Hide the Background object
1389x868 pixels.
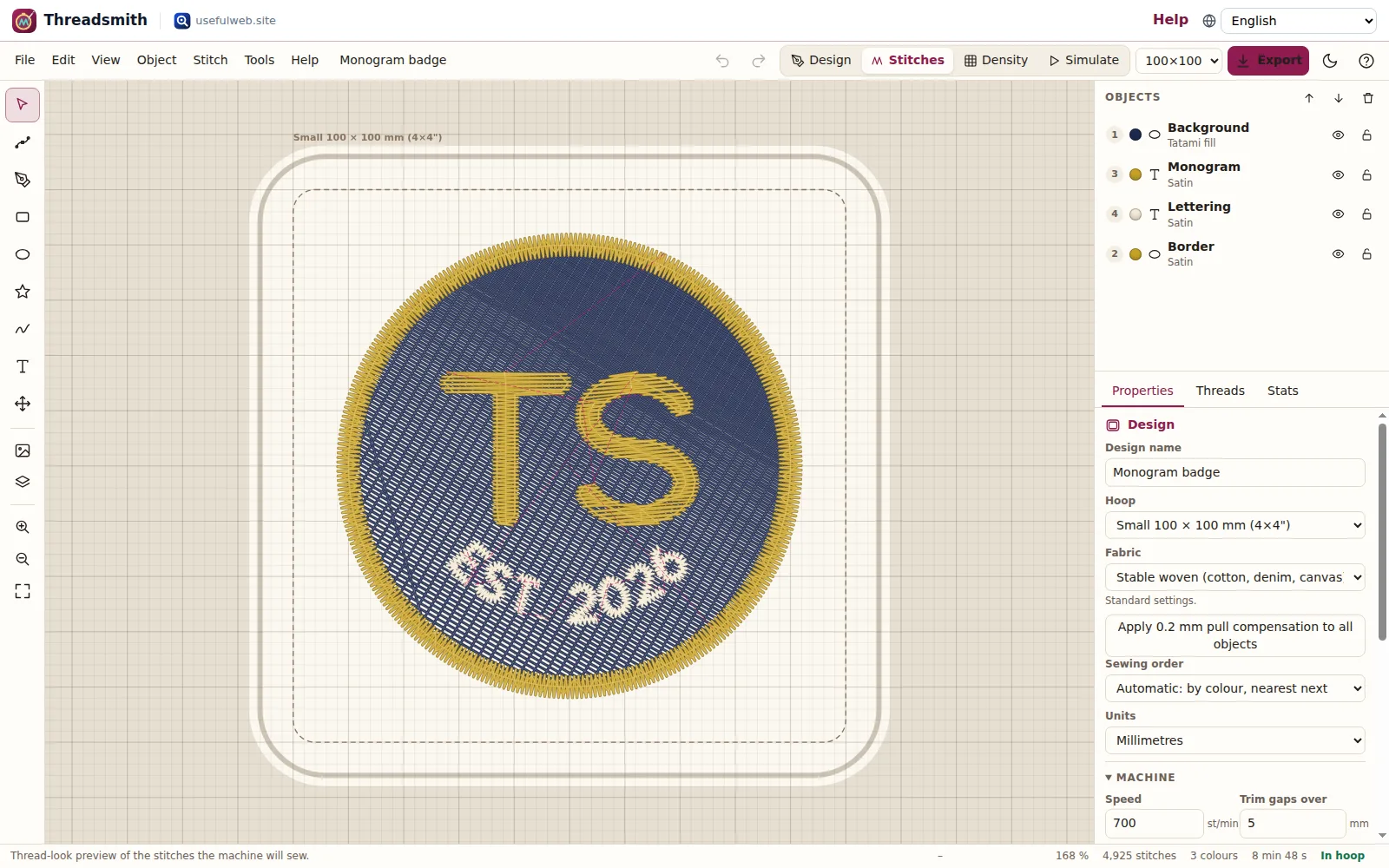1338,135
